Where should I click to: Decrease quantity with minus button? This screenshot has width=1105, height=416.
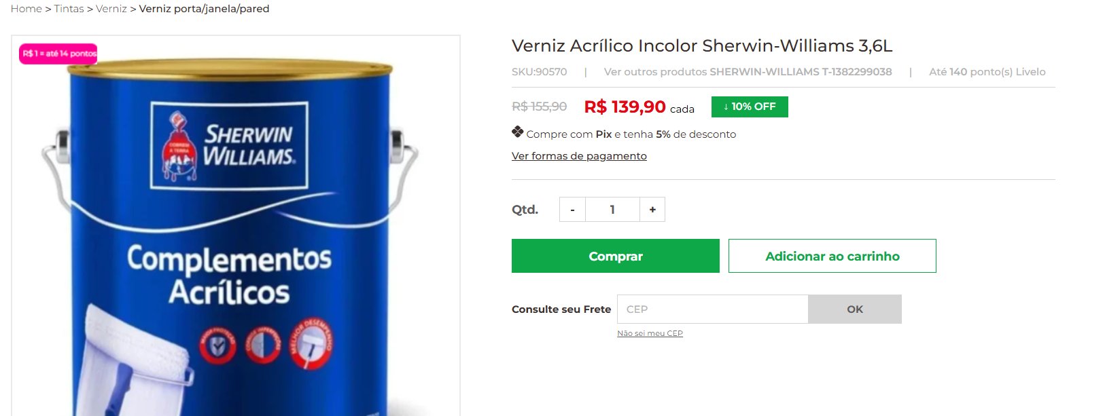coord(572,210)
